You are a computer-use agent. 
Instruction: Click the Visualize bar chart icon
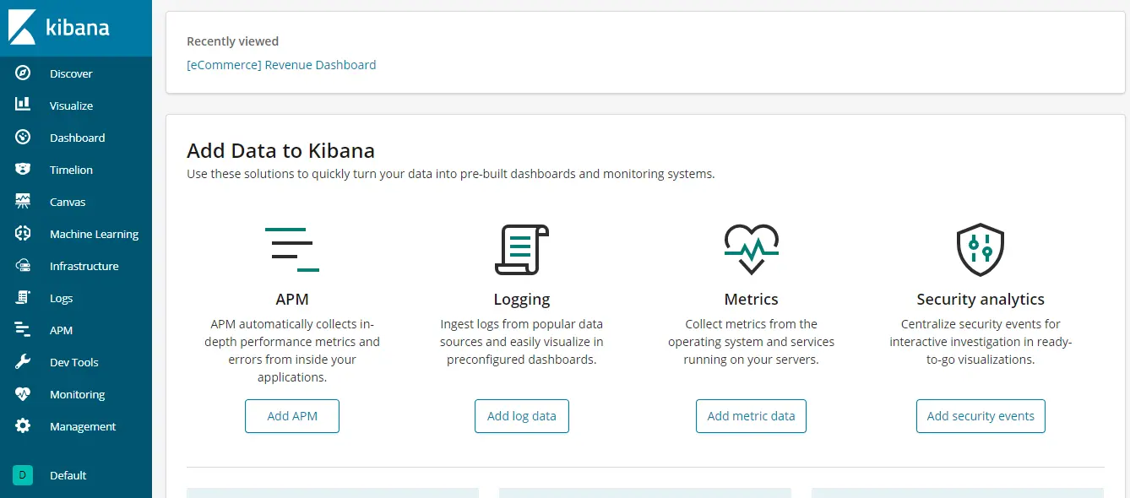(x=23, y=105)
